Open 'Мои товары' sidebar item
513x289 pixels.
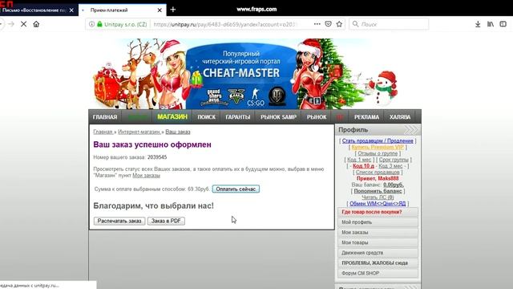click(378, 242)
